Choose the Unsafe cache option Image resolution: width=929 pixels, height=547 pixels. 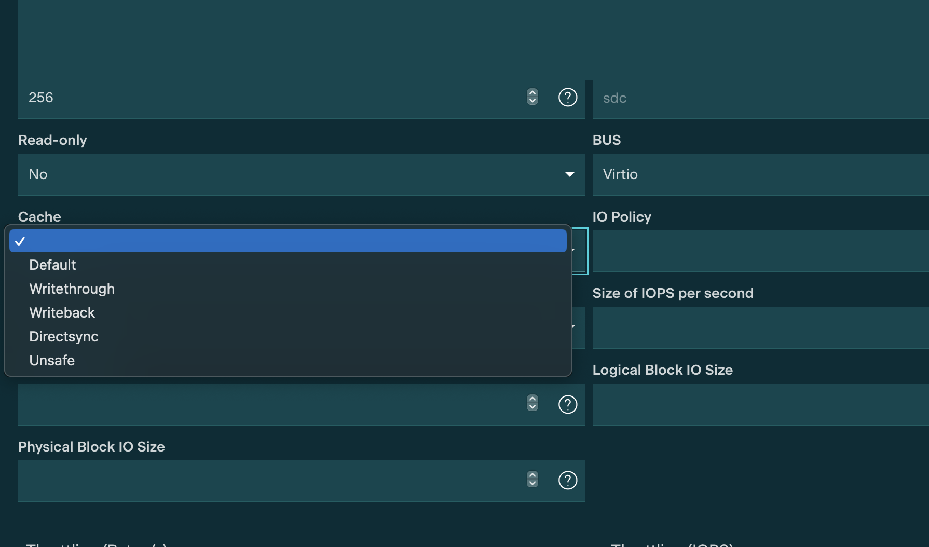click(52, 361)
